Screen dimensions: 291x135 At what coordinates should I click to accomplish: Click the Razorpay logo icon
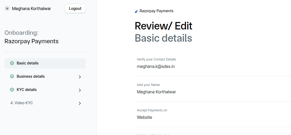click(x=136, y=11)
